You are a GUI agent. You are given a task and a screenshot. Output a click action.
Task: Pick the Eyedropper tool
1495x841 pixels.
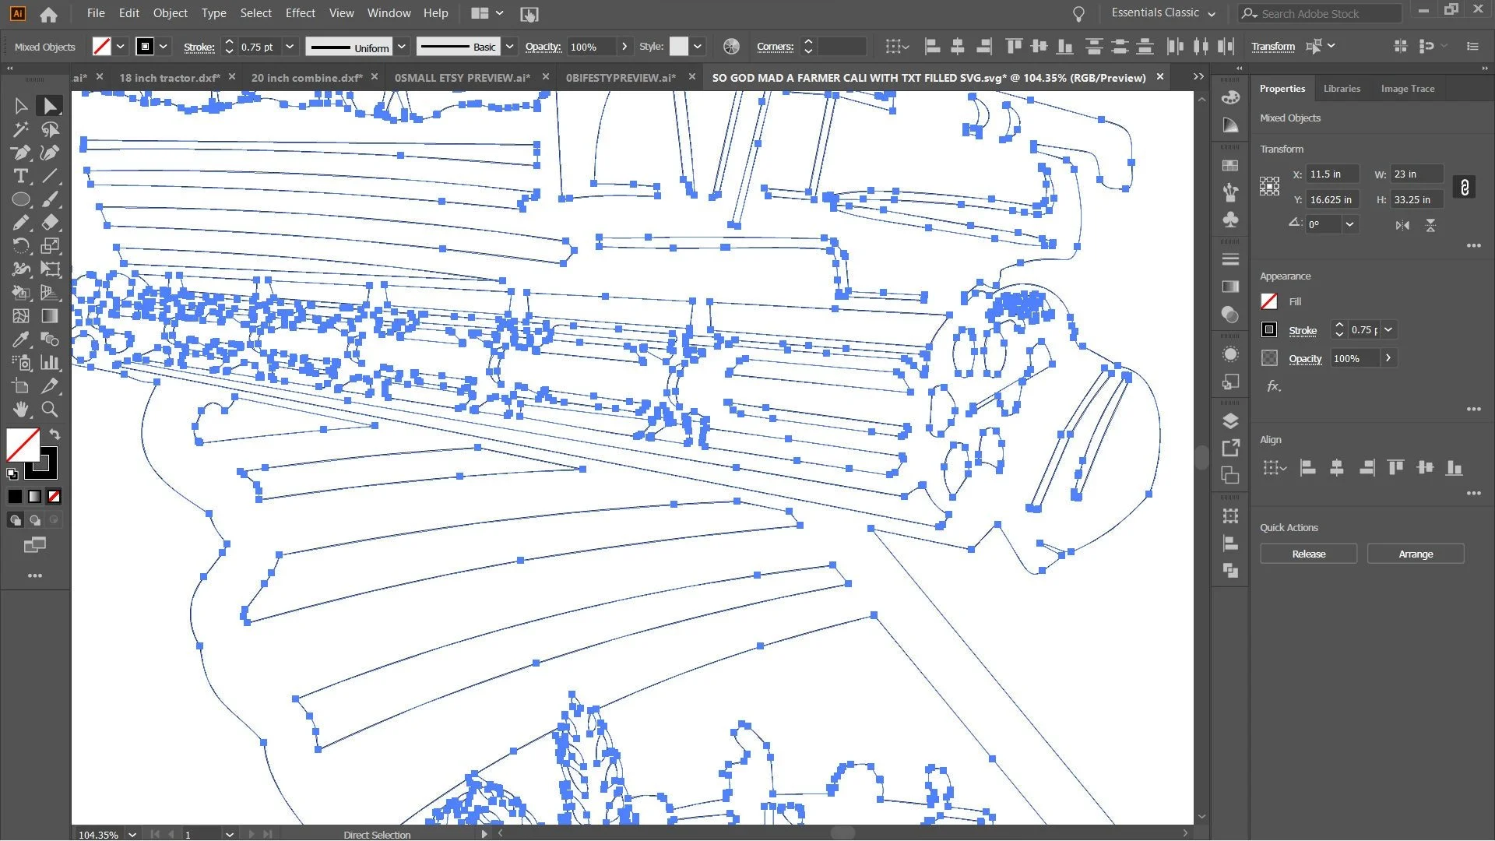pos(21,340)
